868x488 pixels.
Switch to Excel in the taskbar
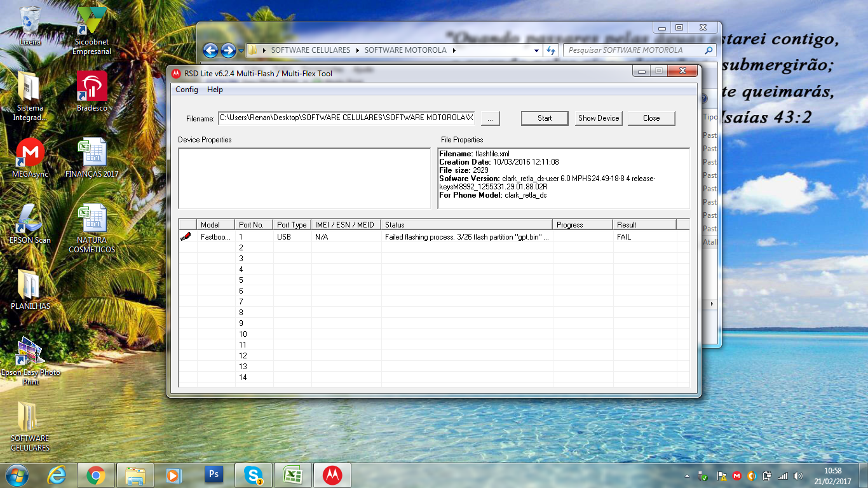pos(293,475)
